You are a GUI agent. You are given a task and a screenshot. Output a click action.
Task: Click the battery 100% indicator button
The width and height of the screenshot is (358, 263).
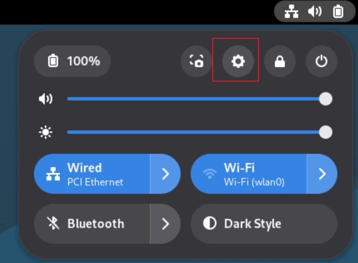pyautogui.click(x=72, y=62)
